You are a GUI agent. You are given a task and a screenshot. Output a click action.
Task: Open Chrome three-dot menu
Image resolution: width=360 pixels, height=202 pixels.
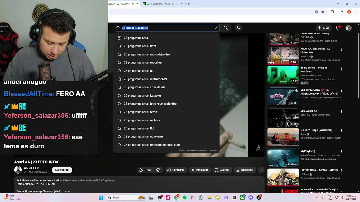coord(356,12)
